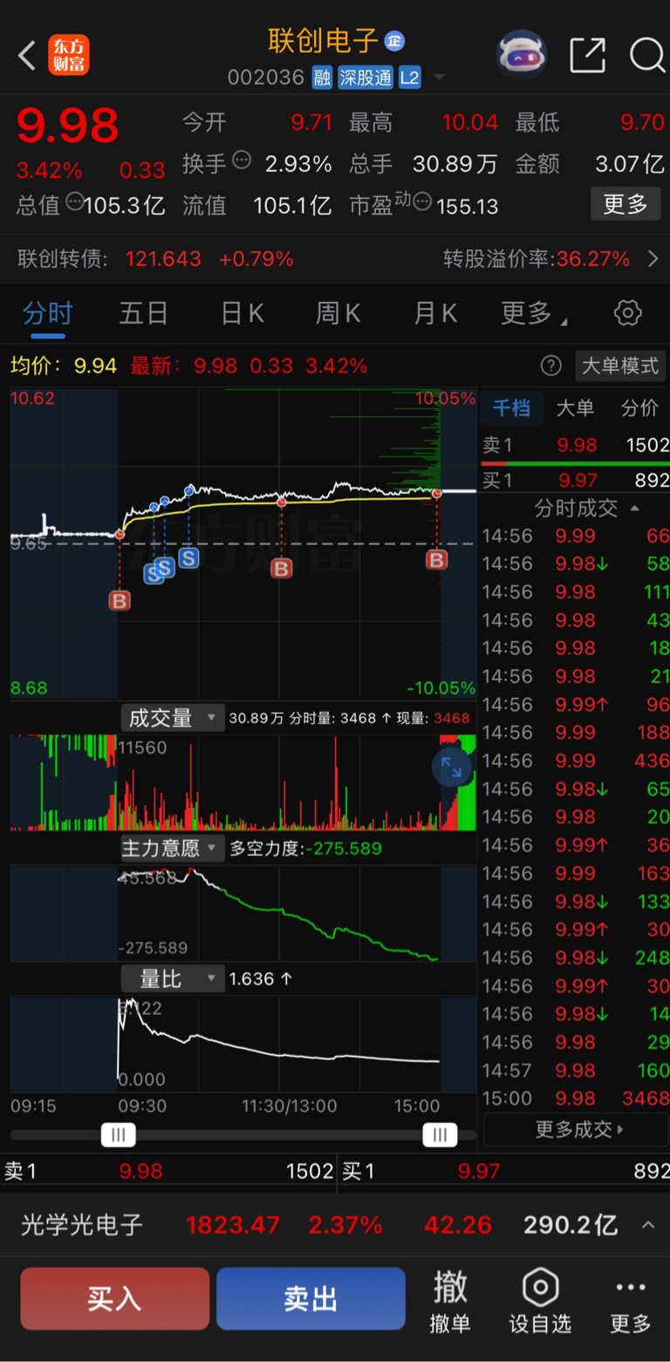Image resolution: width=670 pixels, height=1362 pixels.
Task: Open the robot assistant avatar
Action: click(x=522, y=56)
